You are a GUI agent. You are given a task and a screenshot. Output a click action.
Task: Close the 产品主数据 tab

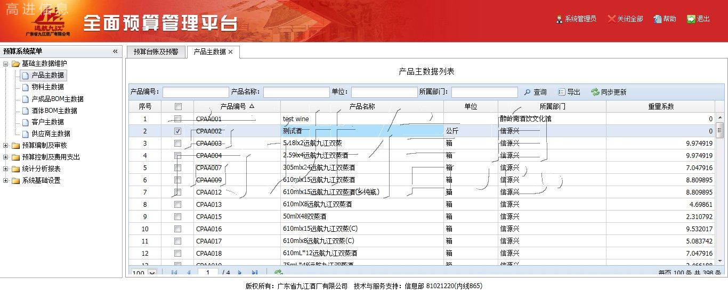230,52
